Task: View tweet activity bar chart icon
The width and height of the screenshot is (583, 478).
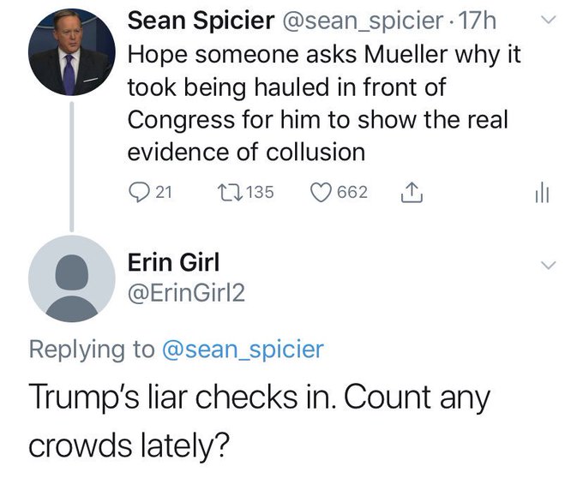Action: [x=542, y=193]
